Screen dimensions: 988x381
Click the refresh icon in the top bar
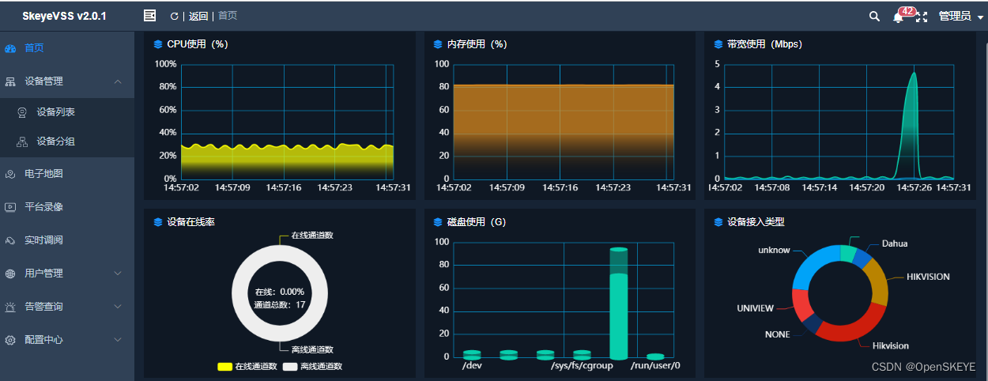tap(174, 16)
